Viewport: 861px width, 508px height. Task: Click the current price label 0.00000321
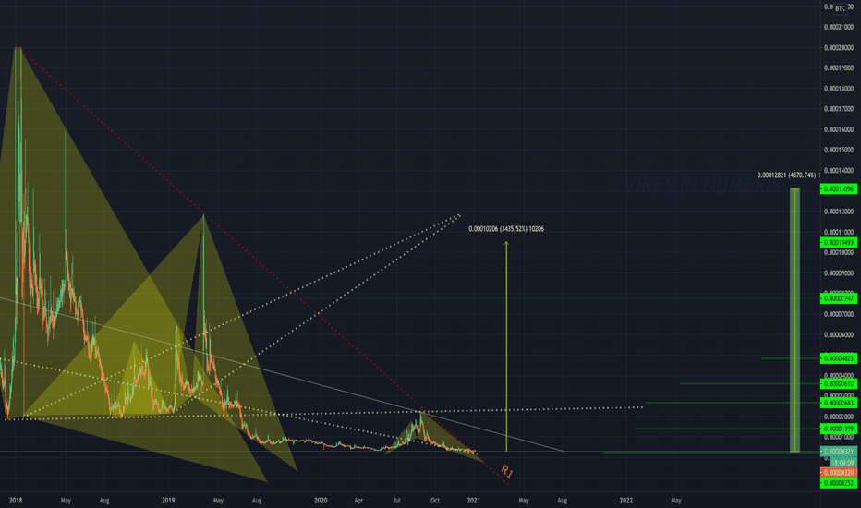tap(839, 452)
